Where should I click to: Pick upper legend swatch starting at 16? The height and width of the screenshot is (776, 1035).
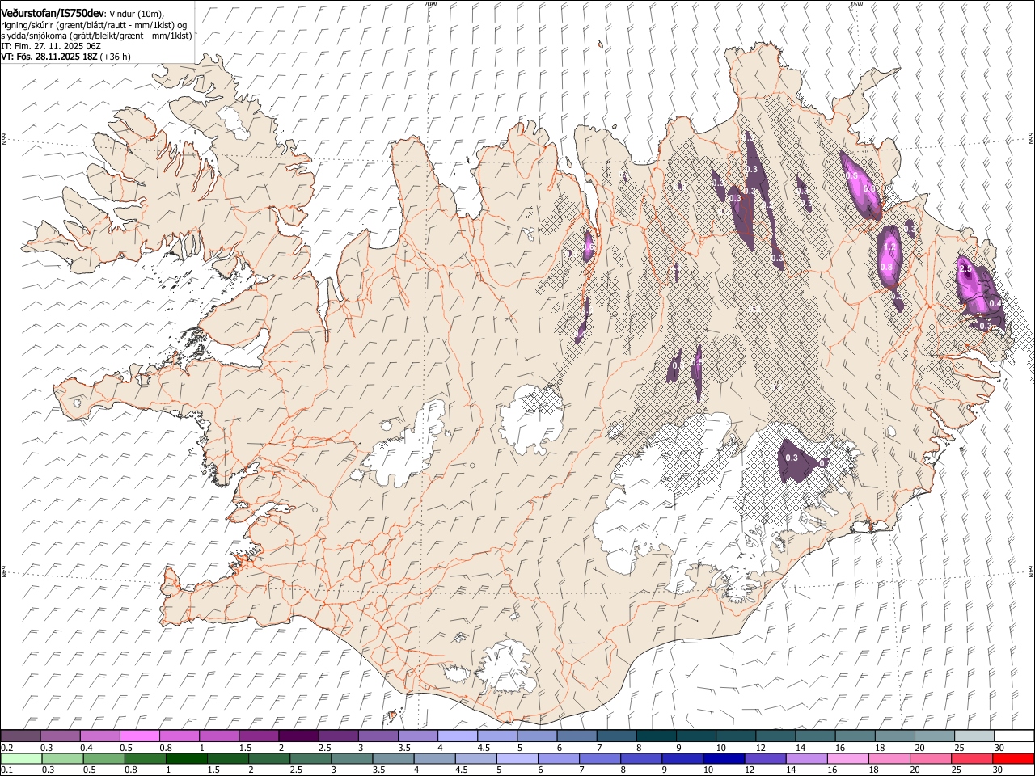pyautogui.click(x=855, y=736)
